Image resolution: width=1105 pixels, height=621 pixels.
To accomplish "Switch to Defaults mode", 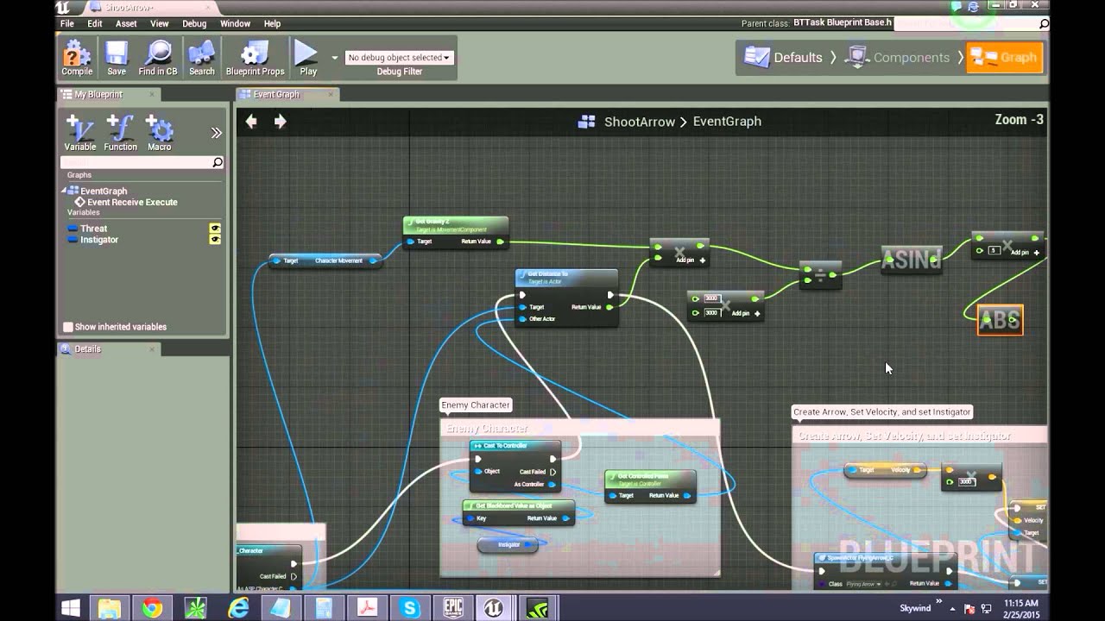I will click(783, 58).
